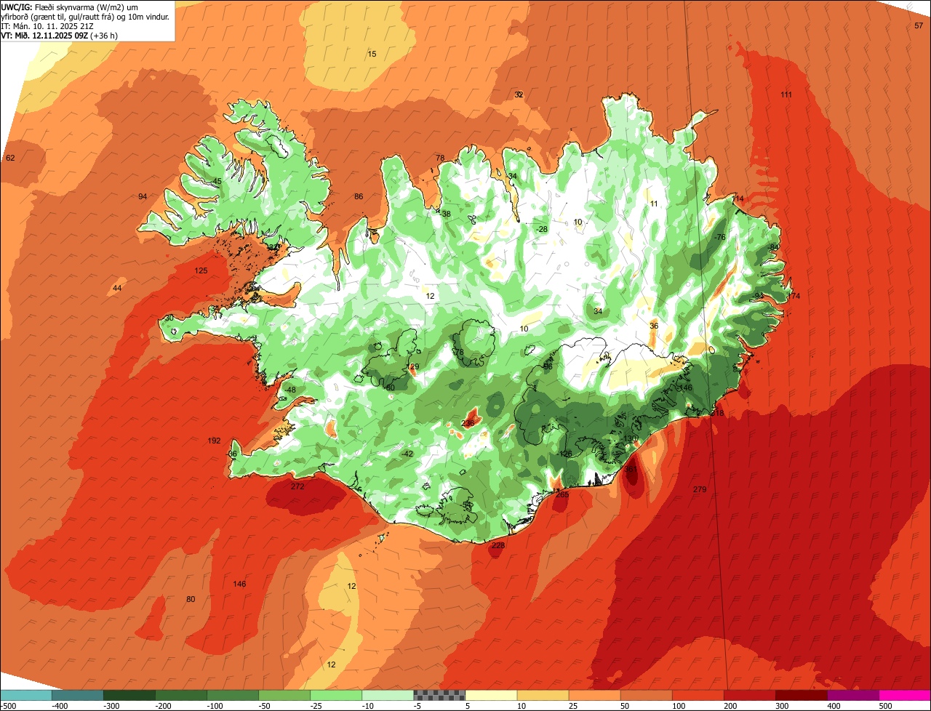Click the value 111 in the northeast ocean

[x=786, y=95]
